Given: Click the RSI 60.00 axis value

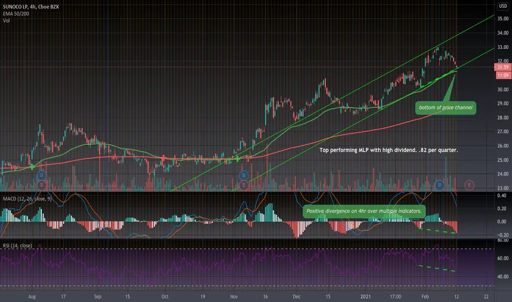Looking at the screenshot, I should (x=503, y=258).
